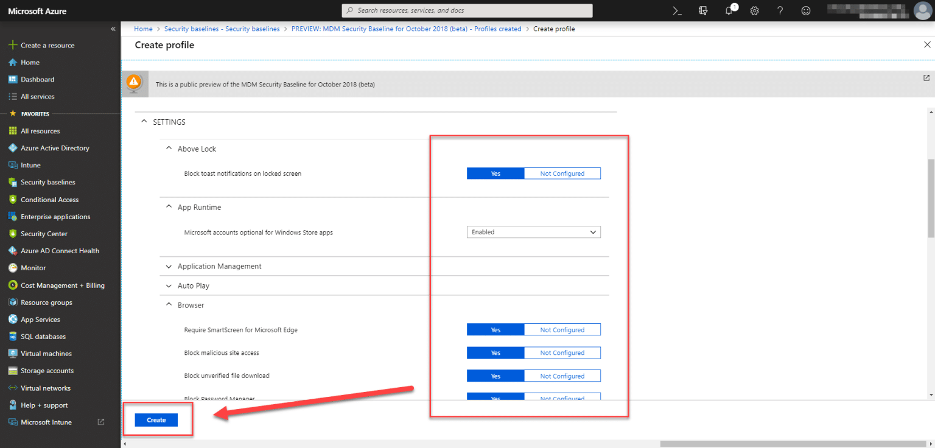The height and width of the screenshot is (448, 935).
Task: Open the Security baselines breadcrumb link
Action: pos(222,29)
